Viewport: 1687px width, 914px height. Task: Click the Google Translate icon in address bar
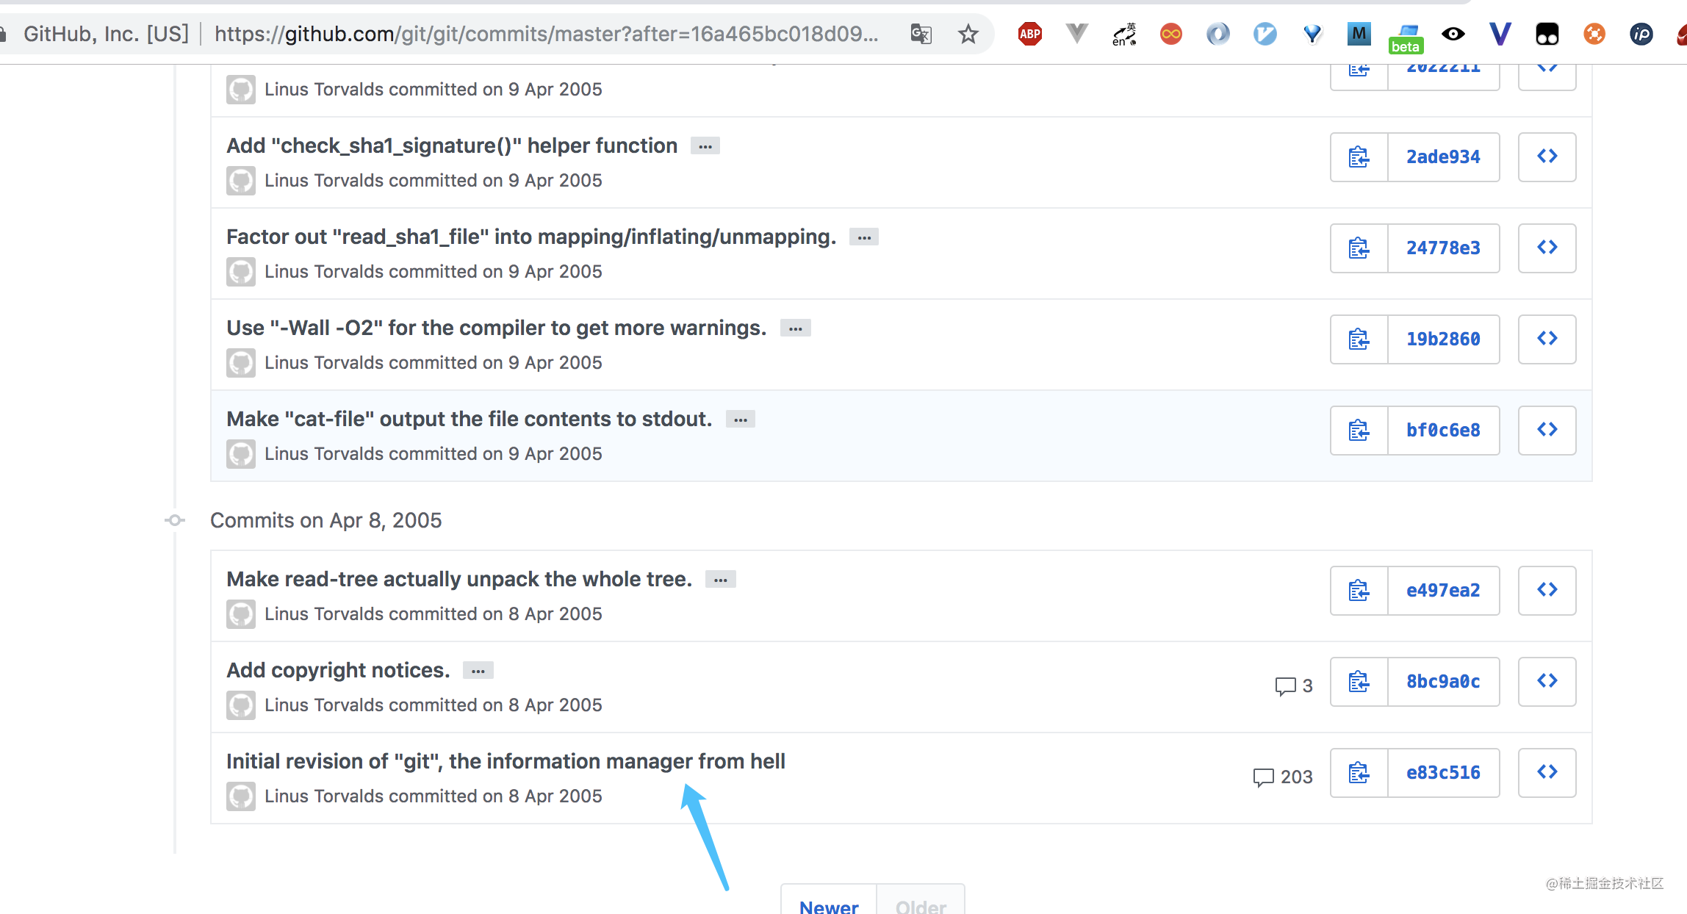coord(921,34)
